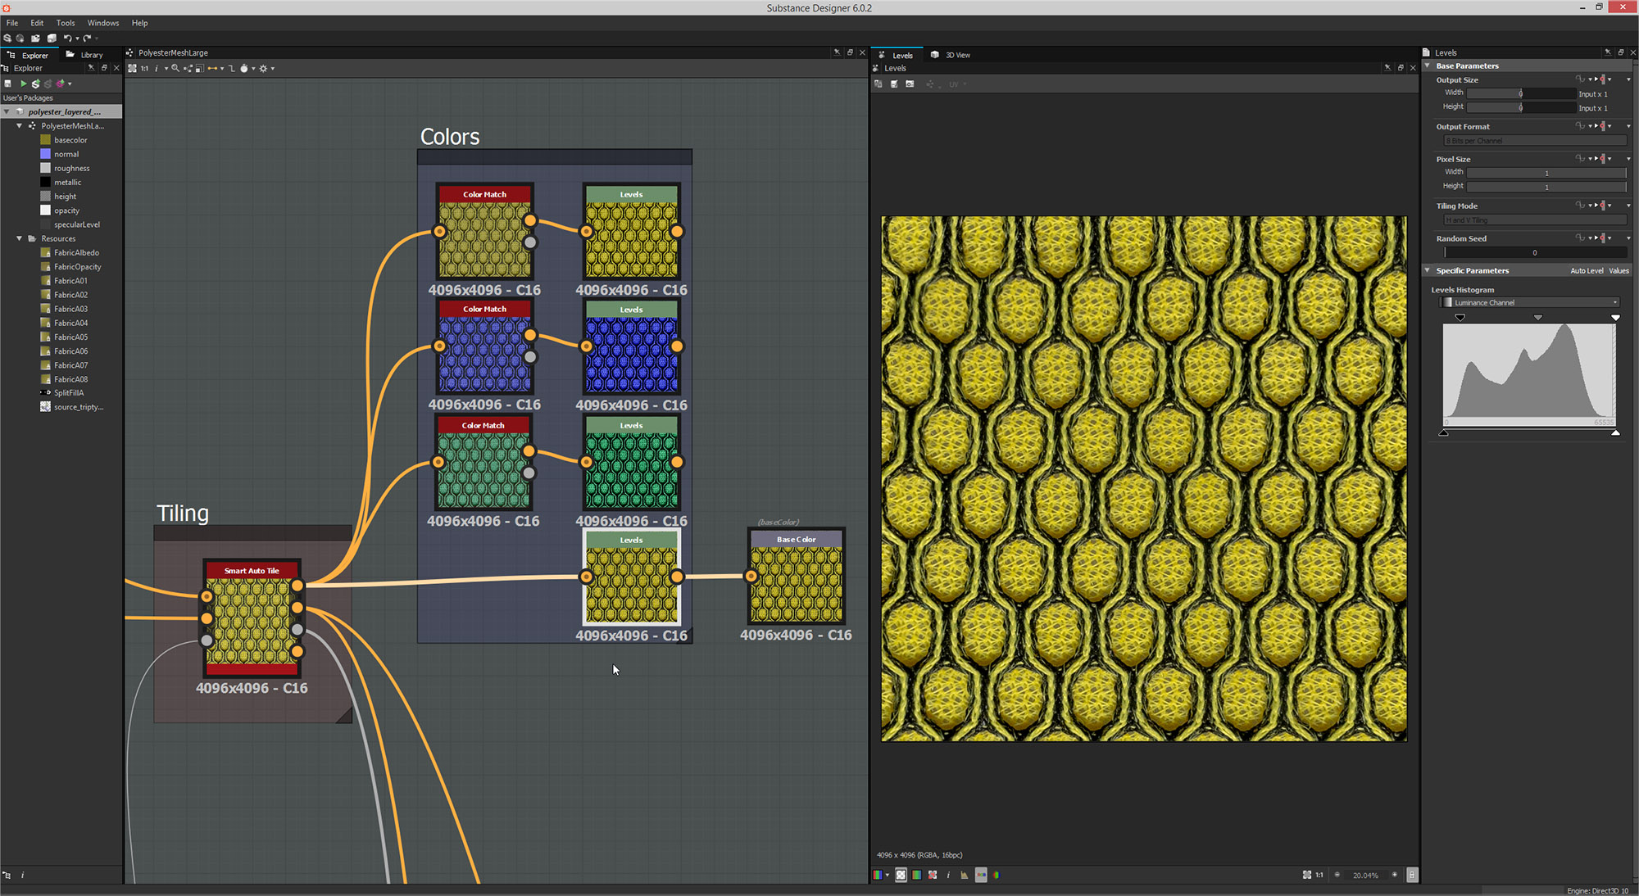The image size is (1639, 896).
Task: Toggle transparency checkerboard in 2D view
Action: click(901, 875)
